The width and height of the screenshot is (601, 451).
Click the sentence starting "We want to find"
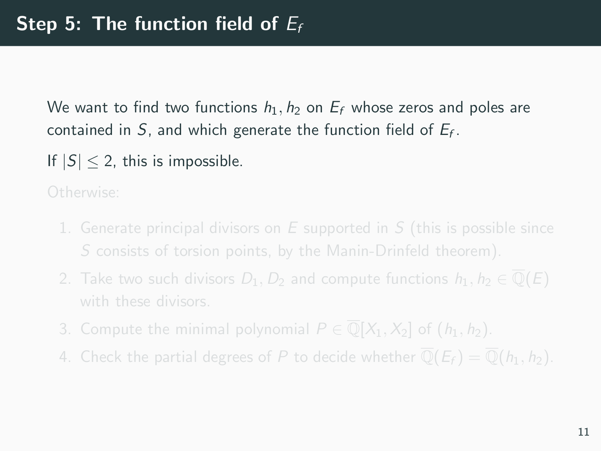point(288,108)
